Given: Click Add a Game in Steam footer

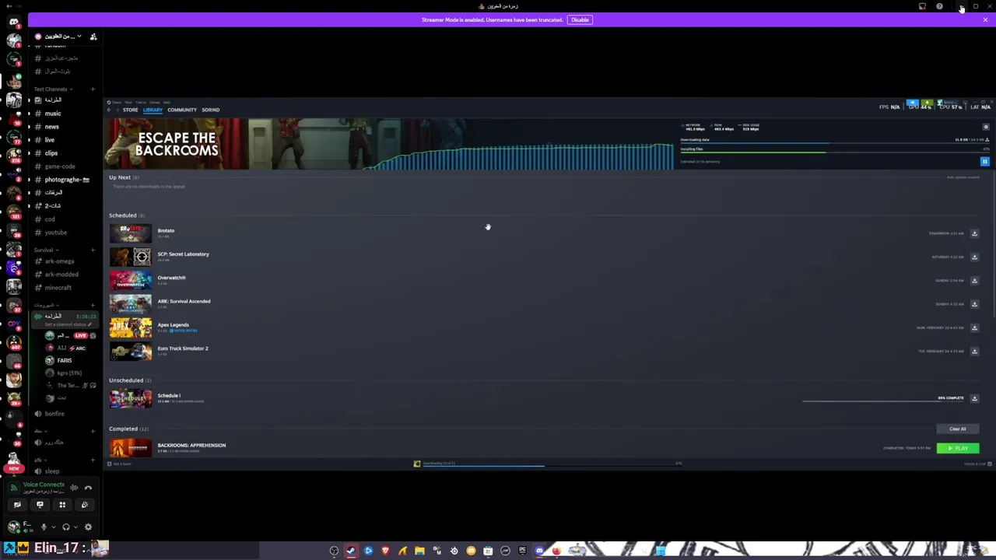Looking at the screenshot, I should [120, 464].
